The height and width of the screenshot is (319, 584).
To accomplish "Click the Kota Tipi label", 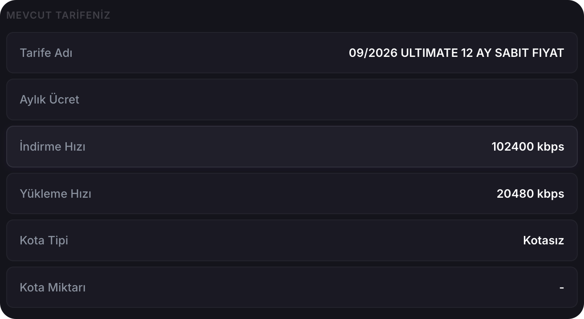I will click(44, 240).
